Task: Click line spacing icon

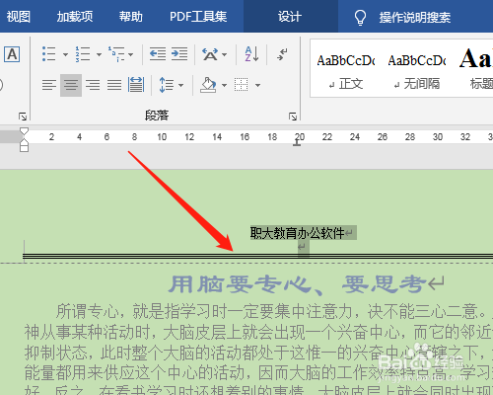Action: tap(167, 85)
